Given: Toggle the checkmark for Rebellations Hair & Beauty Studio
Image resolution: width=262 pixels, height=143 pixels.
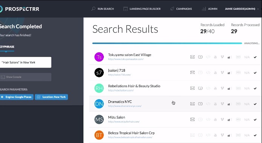Looking at the screenshot, I should [x=255, y=88].
